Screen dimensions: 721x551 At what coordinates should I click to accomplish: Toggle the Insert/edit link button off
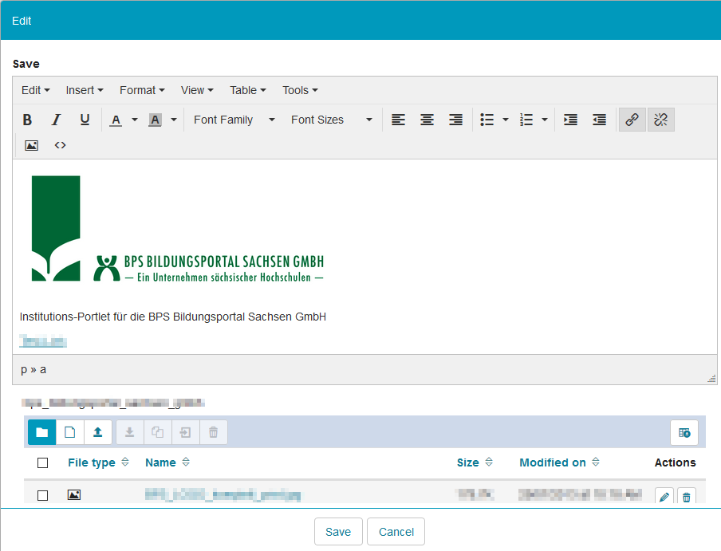pos(632,120)
